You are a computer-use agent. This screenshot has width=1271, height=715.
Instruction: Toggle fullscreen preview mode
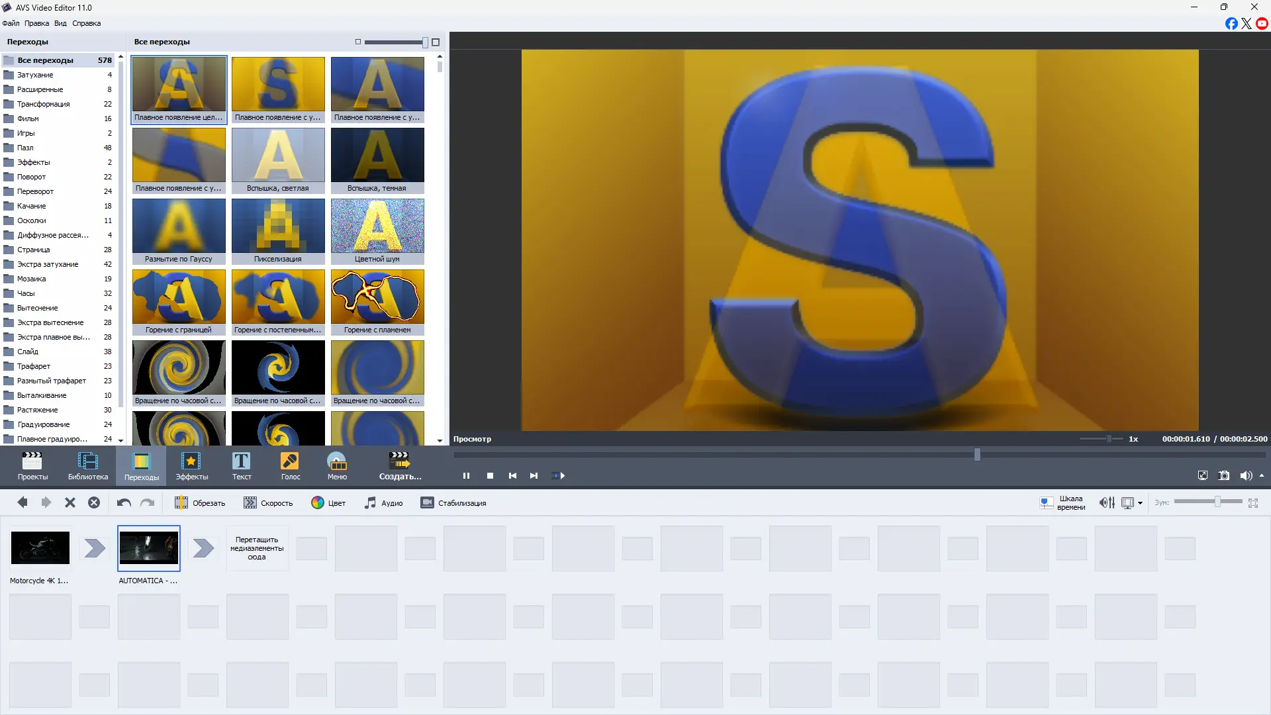point(1203,475)
